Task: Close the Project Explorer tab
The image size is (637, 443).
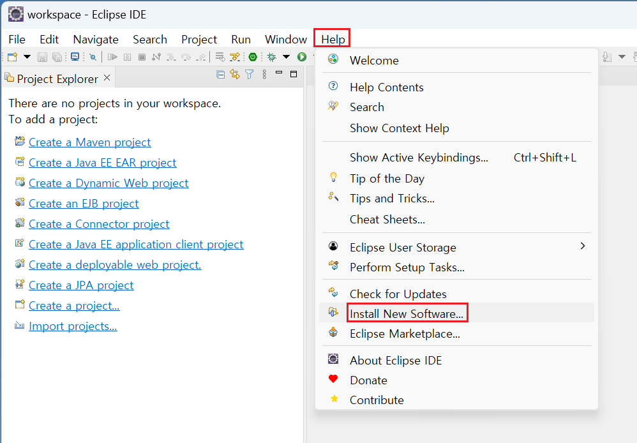Action: coord(107,78)
